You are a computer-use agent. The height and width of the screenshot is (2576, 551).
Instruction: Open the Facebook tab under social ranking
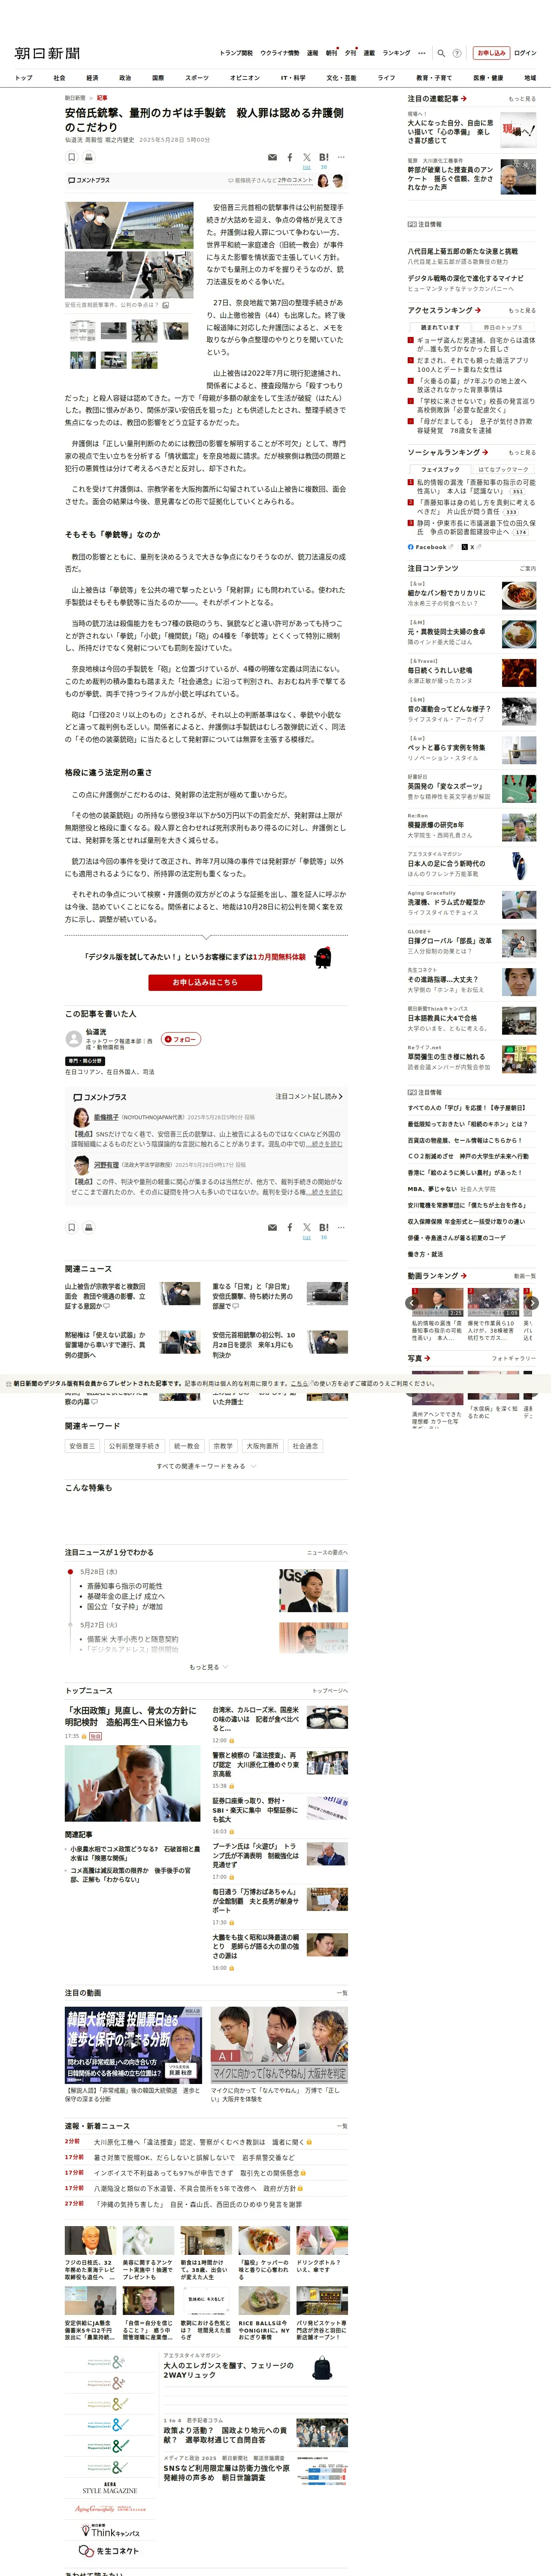pyautogui.click(x=430, y=547)
